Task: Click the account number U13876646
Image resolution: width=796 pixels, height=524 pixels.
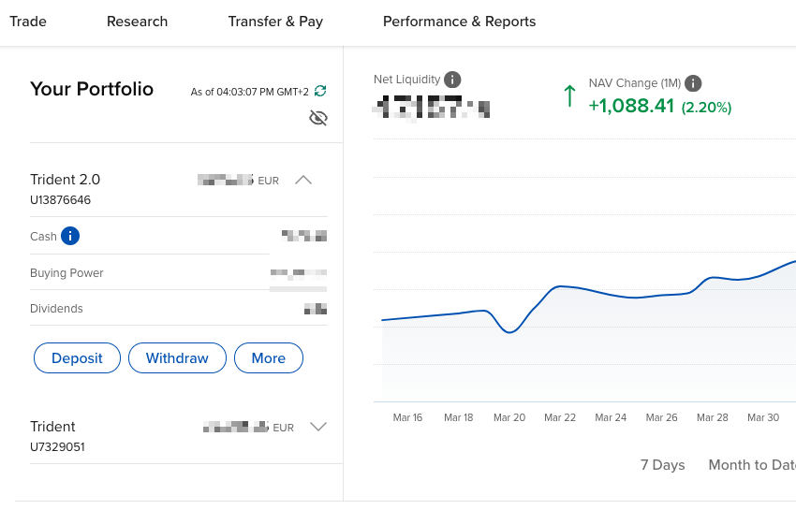Action: point(61,200)
